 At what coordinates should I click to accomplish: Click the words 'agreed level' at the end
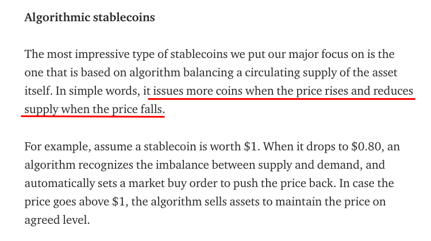click(56, 220)
